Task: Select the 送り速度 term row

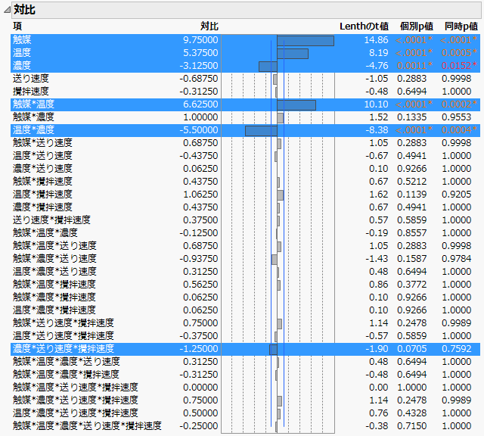Action: click(31, 79)
